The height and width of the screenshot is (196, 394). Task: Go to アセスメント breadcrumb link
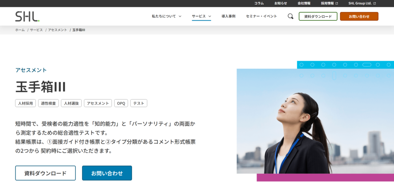57,30
